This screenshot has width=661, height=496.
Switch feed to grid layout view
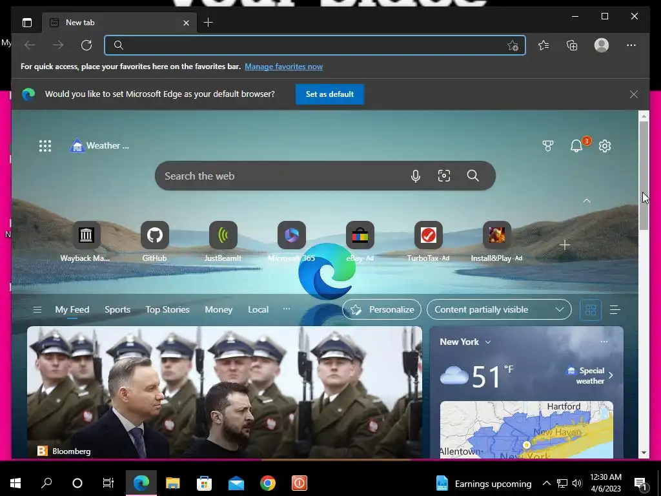[591, 310]
